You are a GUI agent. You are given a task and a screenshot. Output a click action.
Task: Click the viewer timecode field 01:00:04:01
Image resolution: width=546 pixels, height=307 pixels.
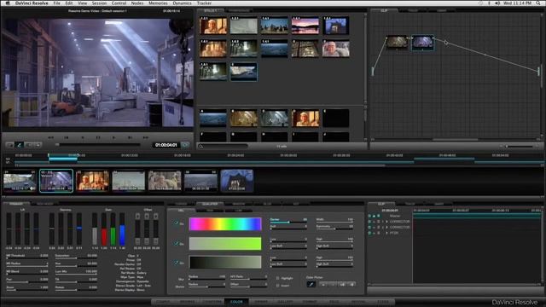tap(166, 145)
